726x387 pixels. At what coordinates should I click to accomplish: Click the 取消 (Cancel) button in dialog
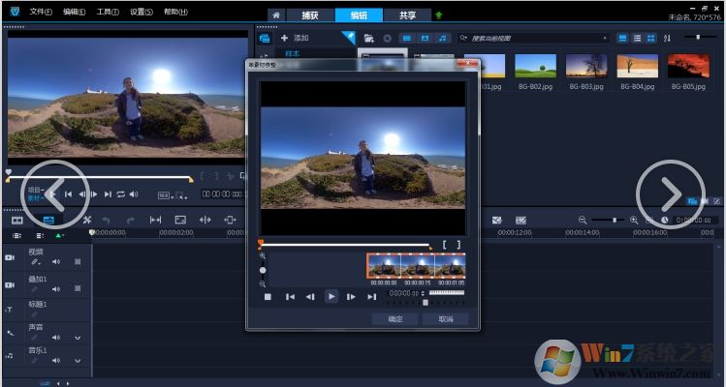[x=445, y=318]
